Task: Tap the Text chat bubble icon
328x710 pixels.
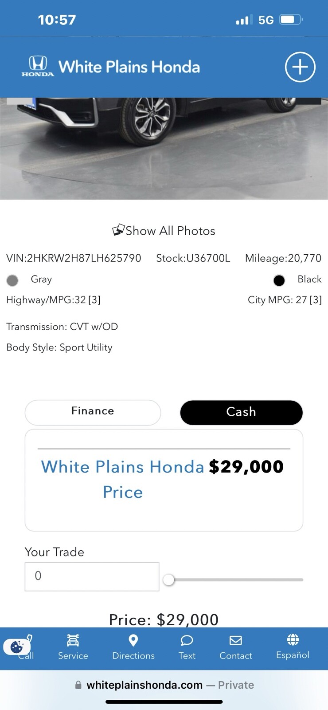Action: (x=187, y=640)
